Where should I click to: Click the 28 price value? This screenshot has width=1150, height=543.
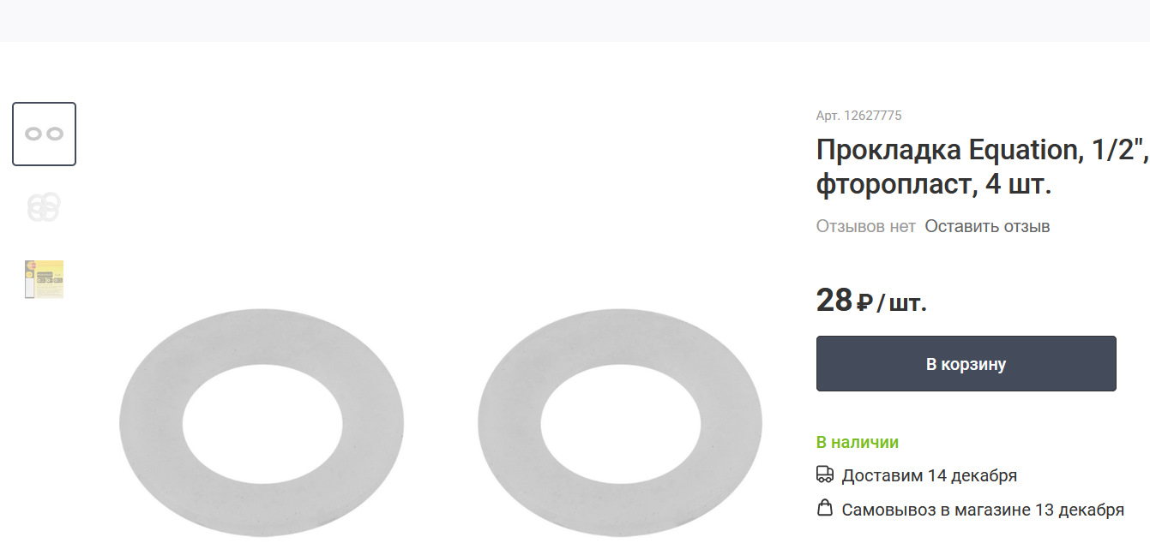(x=834, y=301)
